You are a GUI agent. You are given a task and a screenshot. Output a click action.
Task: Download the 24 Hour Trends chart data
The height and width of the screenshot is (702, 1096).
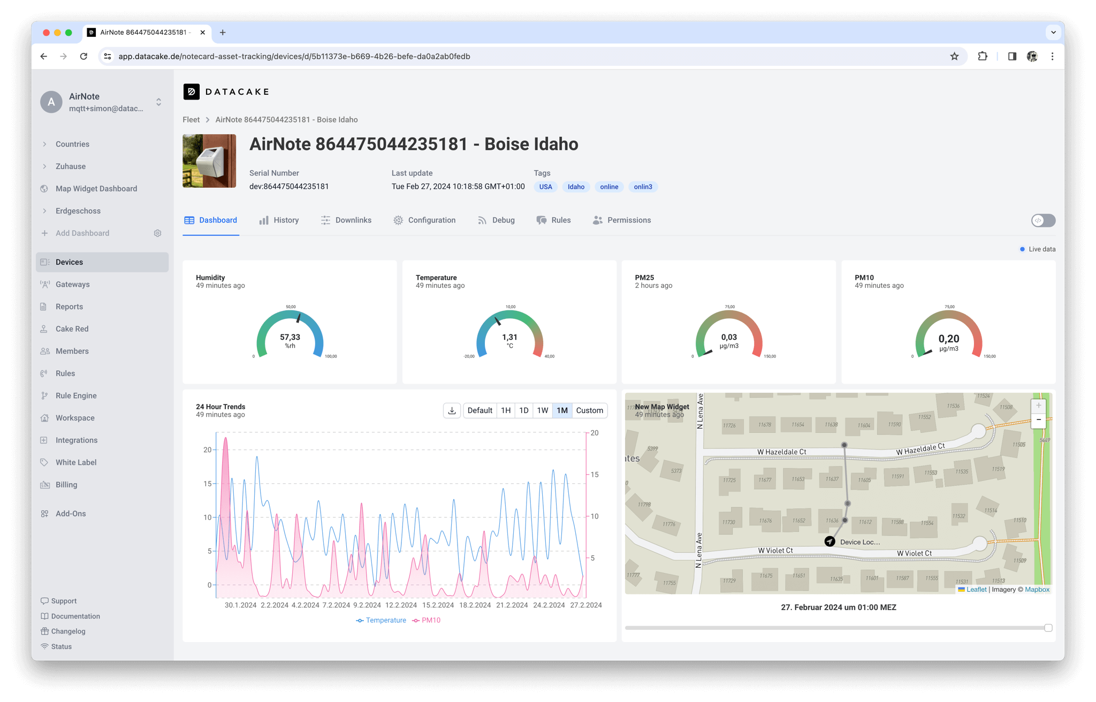click(452, 410)
